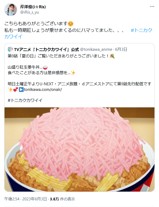
Task: Open the 芹澤優(i☆Ris) display name
Action: pyautogui.click(x=33, y=7)
